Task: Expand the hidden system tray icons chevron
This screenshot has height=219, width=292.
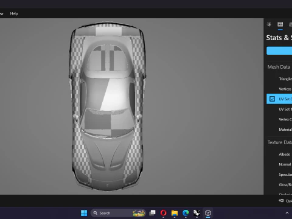Action: pos(287,213)
